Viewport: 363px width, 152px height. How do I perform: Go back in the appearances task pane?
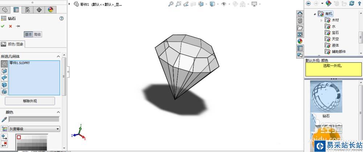click(308, 3)
